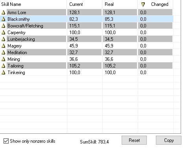Click the sort arrow icon beside Changed
The image size is (185, 149).
click(143, 5)
